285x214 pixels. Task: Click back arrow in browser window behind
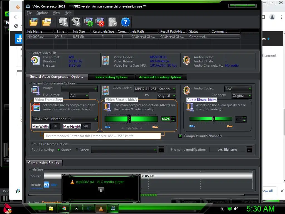16,17
